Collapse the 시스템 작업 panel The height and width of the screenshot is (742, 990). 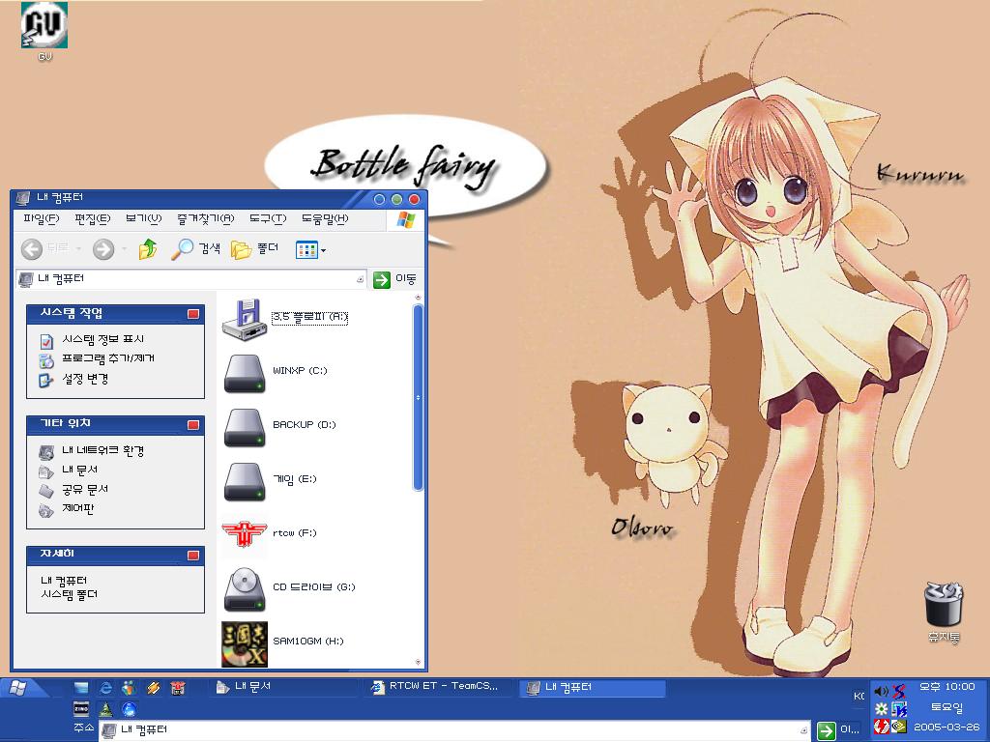pos(193,314)
